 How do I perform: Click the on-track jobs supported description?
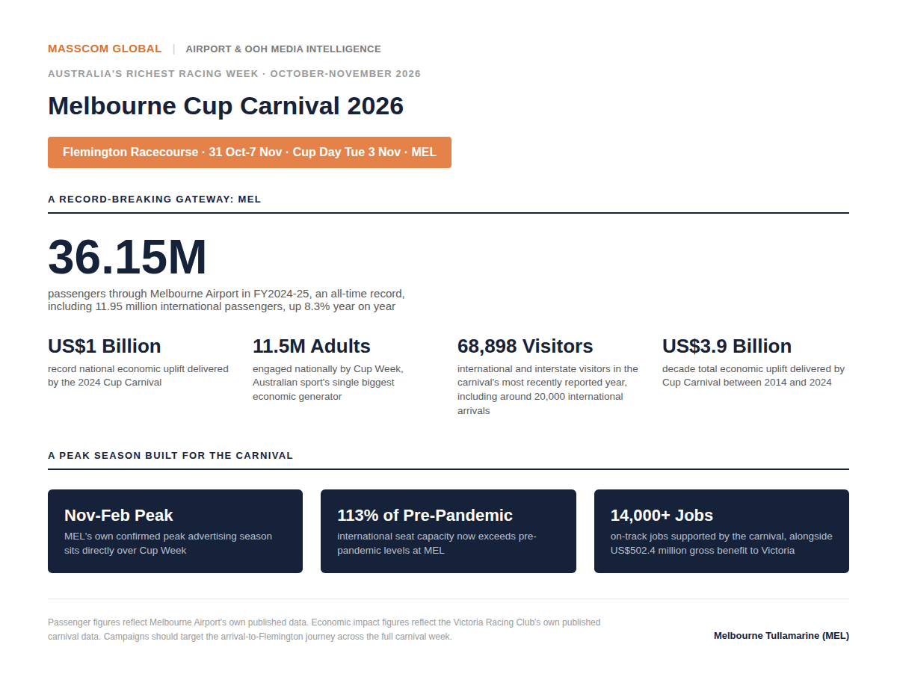(x=721, y=543)
